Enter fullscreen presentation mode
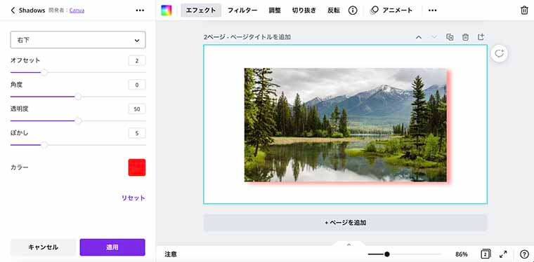Image resolution: width=534 pixels, height=262 pixels. click(x=503, y=254)
